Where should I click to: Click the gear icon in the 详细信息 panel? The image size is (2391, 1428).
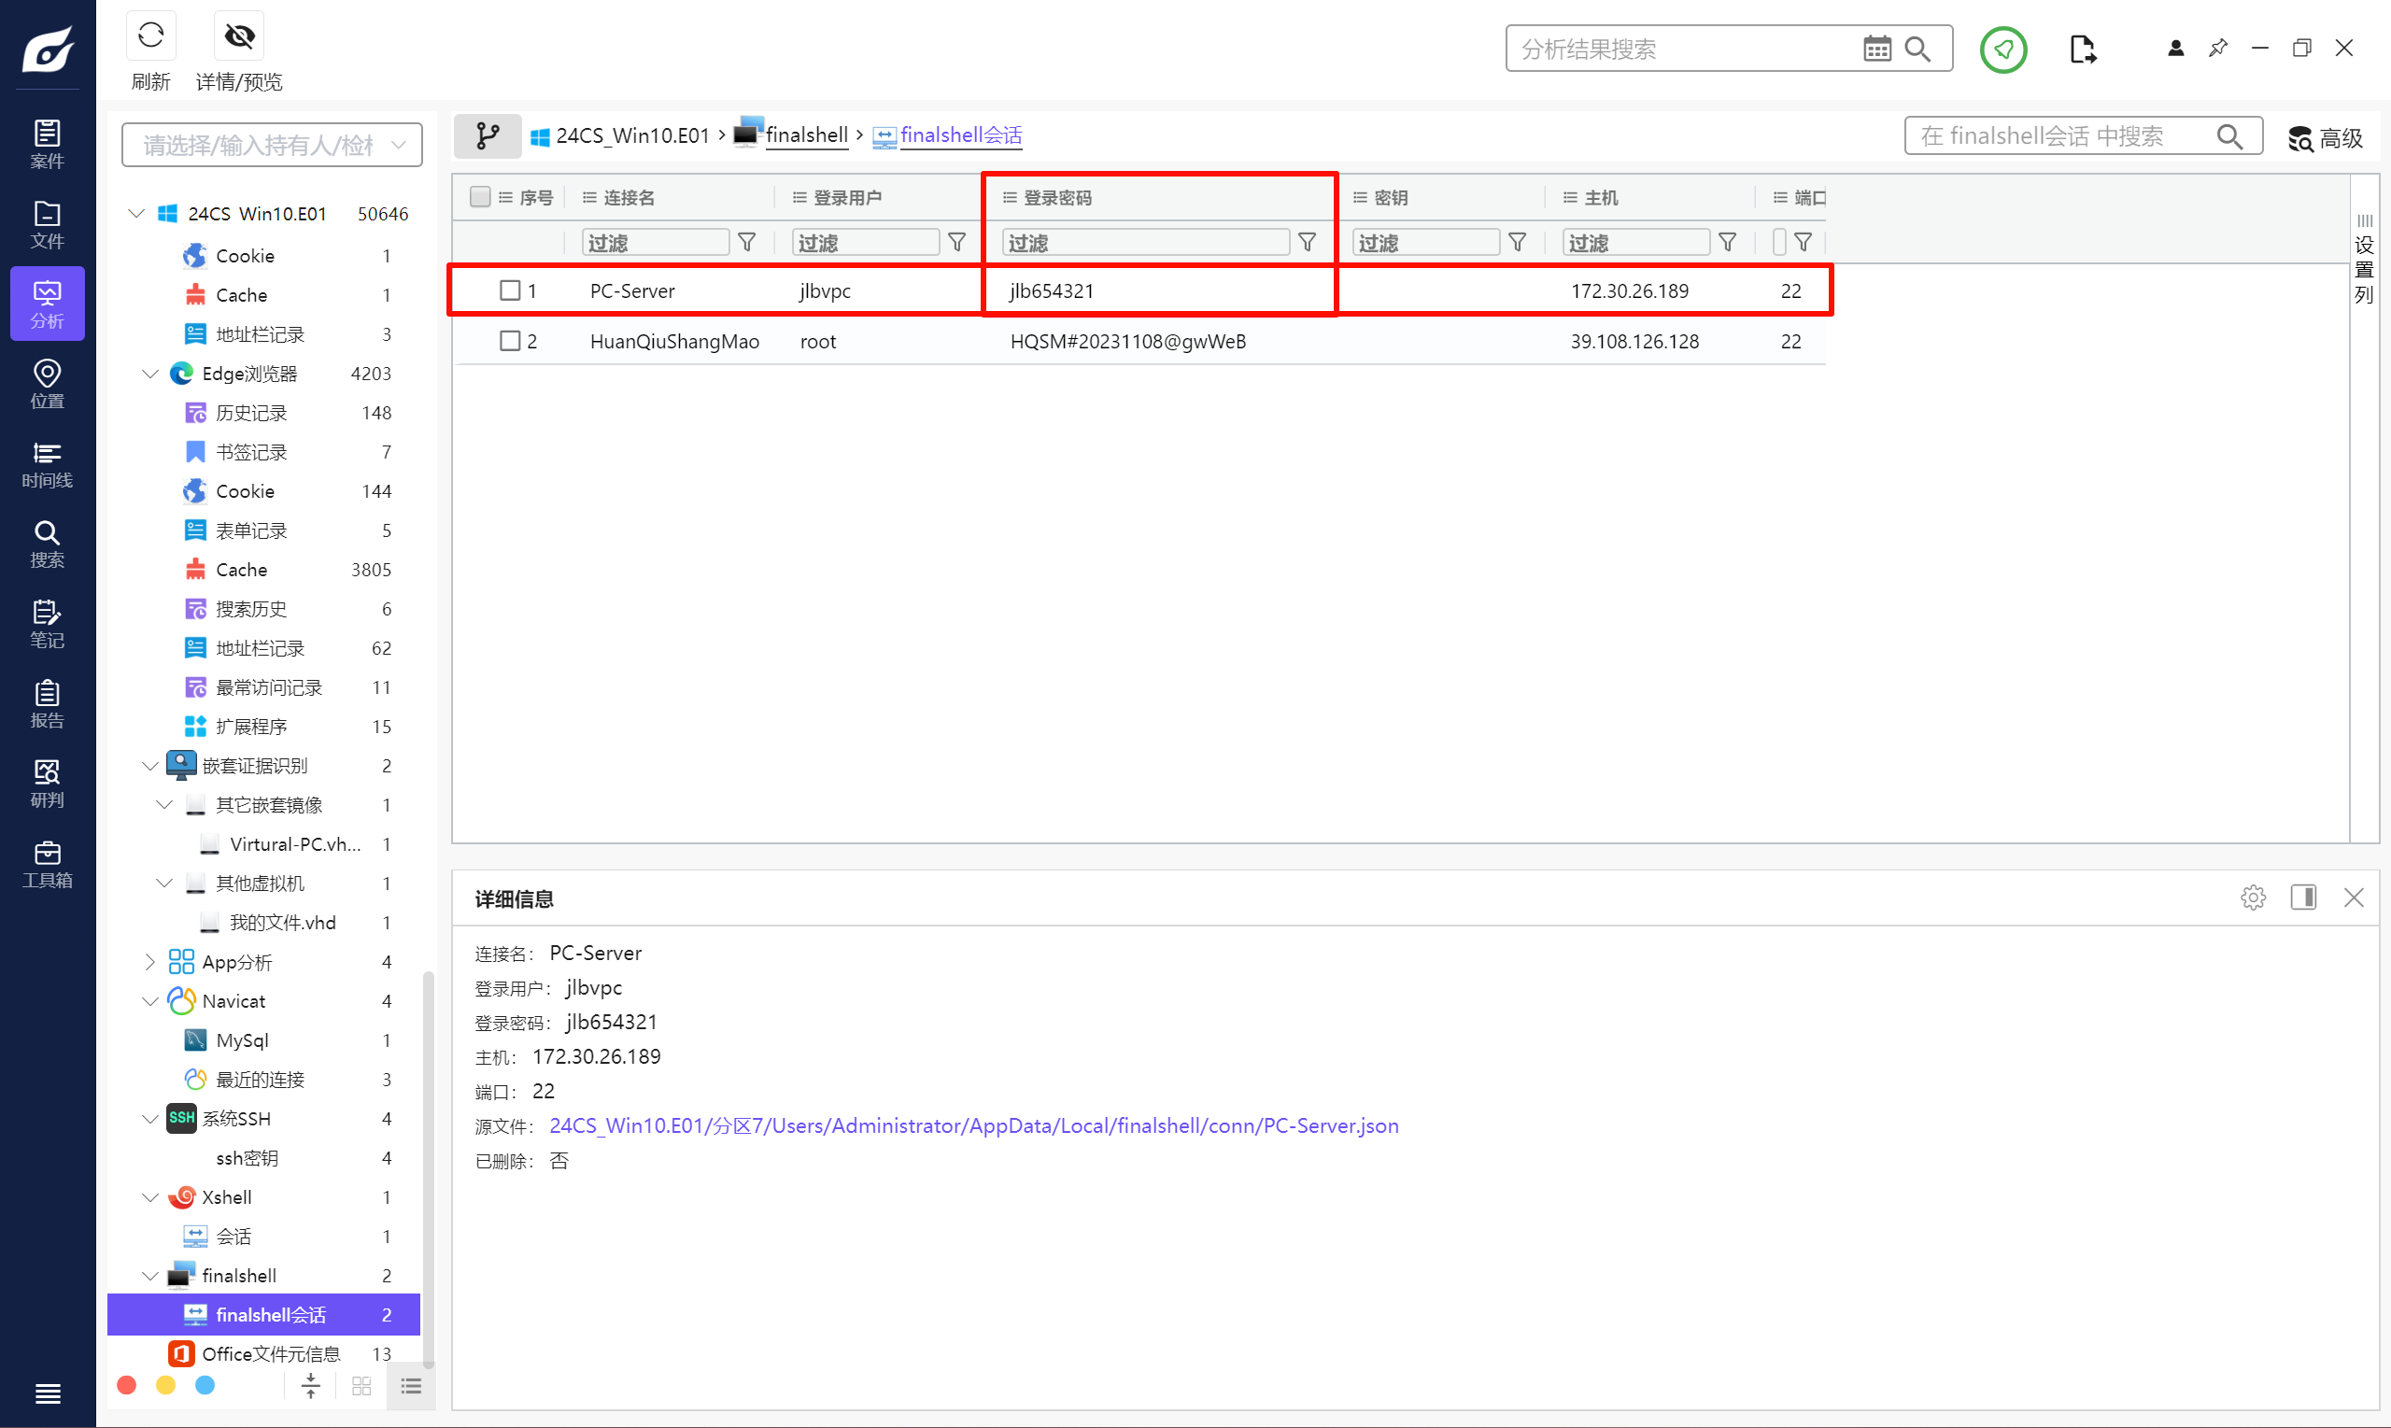2253,898
